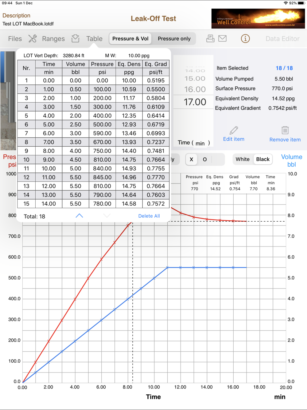Viewport: 307px width, 410px height.
Task: Tap the 845.00 pressure cell
Action: click(102, 177)
